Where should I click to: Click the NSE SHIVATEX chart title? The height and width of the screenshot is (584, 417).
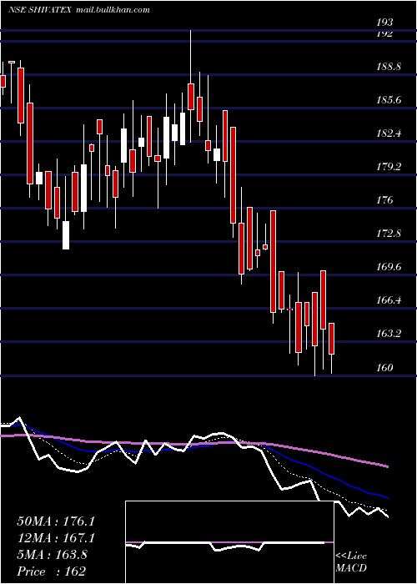pyautogui.click(x=40, y=10)
